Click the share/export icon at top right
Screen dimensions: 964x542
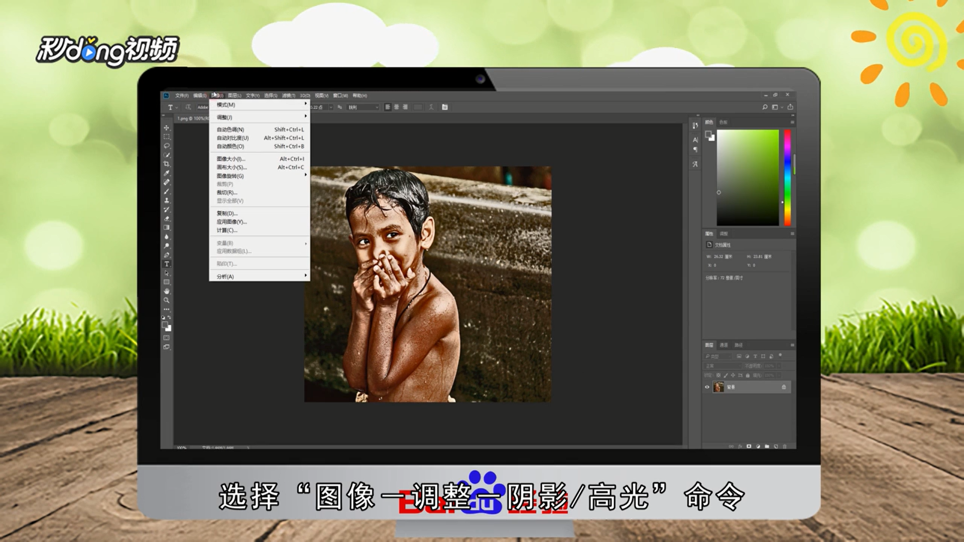pos(790,107)
